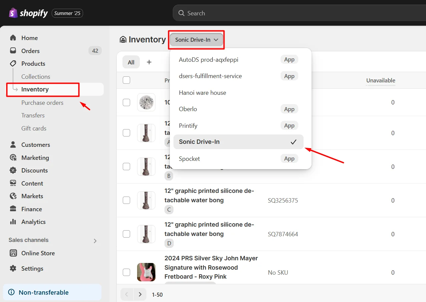Click the Orders inbox icon
This screenshot has height=302, width=426.
(13, 51)
